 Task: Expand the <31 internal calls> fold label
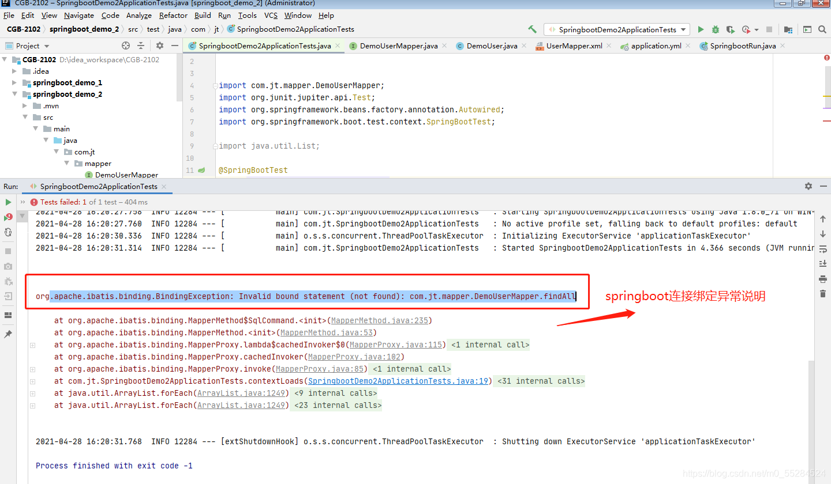tap(541, 381)
